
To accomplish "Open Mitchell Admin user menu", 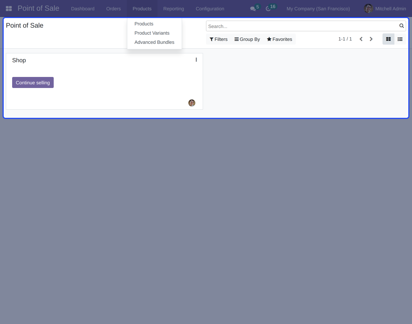I will pyautogui.click(x=385, y=9).
